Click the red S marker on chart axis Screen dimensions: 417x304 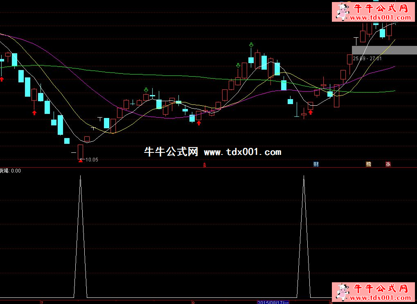(x=205, y=165)
